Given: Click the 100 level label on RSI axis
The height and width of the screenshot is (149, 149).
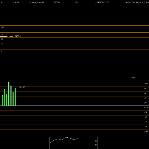Looking at the screenshot, I should click(2, 27).
